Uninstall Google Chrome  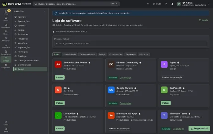[125, 103]
